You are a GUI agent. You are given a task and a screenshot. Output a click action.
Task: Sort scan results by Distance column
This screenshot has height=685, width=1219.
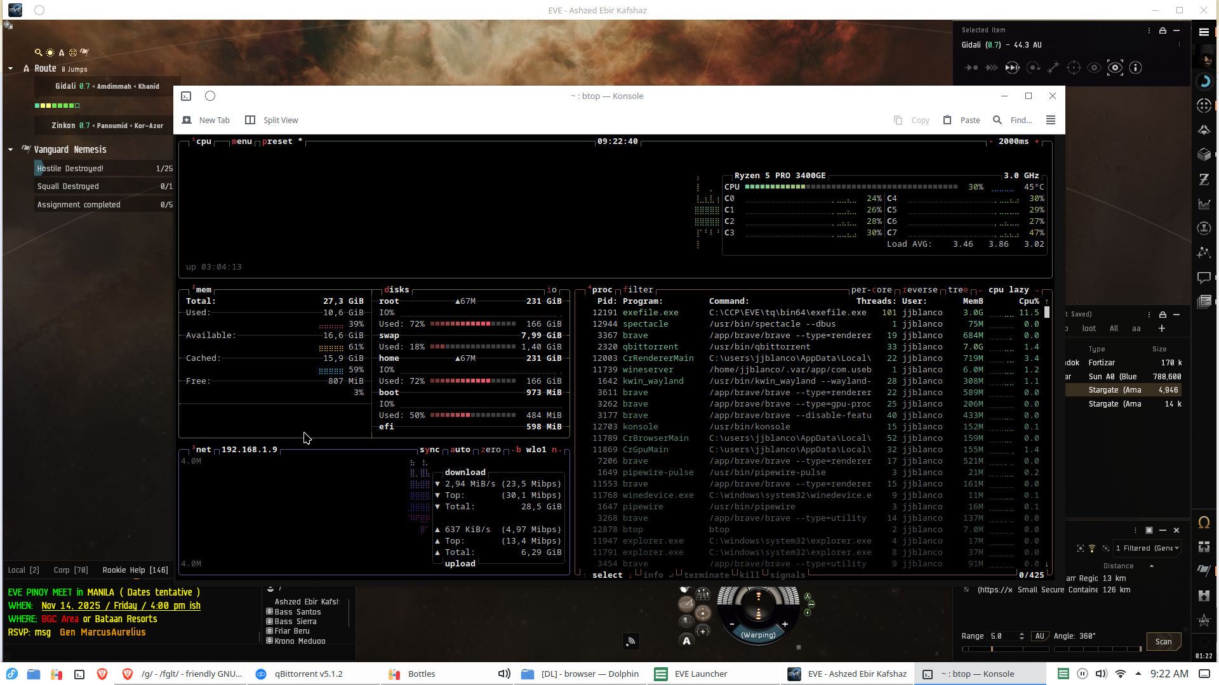point(1118,566)
